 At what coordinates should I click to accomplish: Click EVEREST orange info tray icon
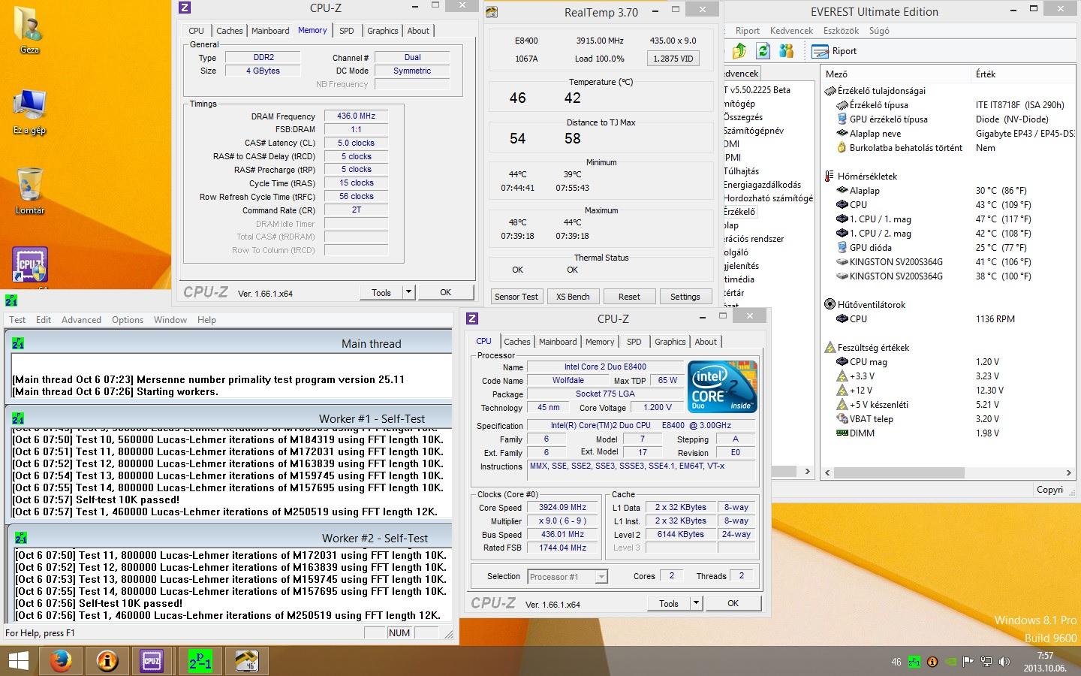pos(932,662)
